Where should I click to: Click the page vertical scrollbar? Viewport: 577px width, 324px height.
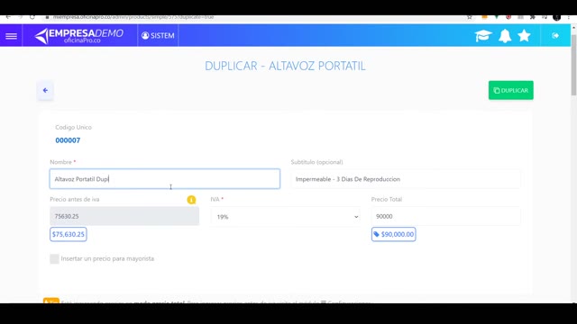573,64
